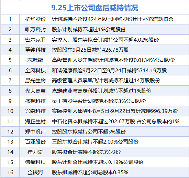
Task: Select the cell '金银河'
Action: tap(35, 172)
